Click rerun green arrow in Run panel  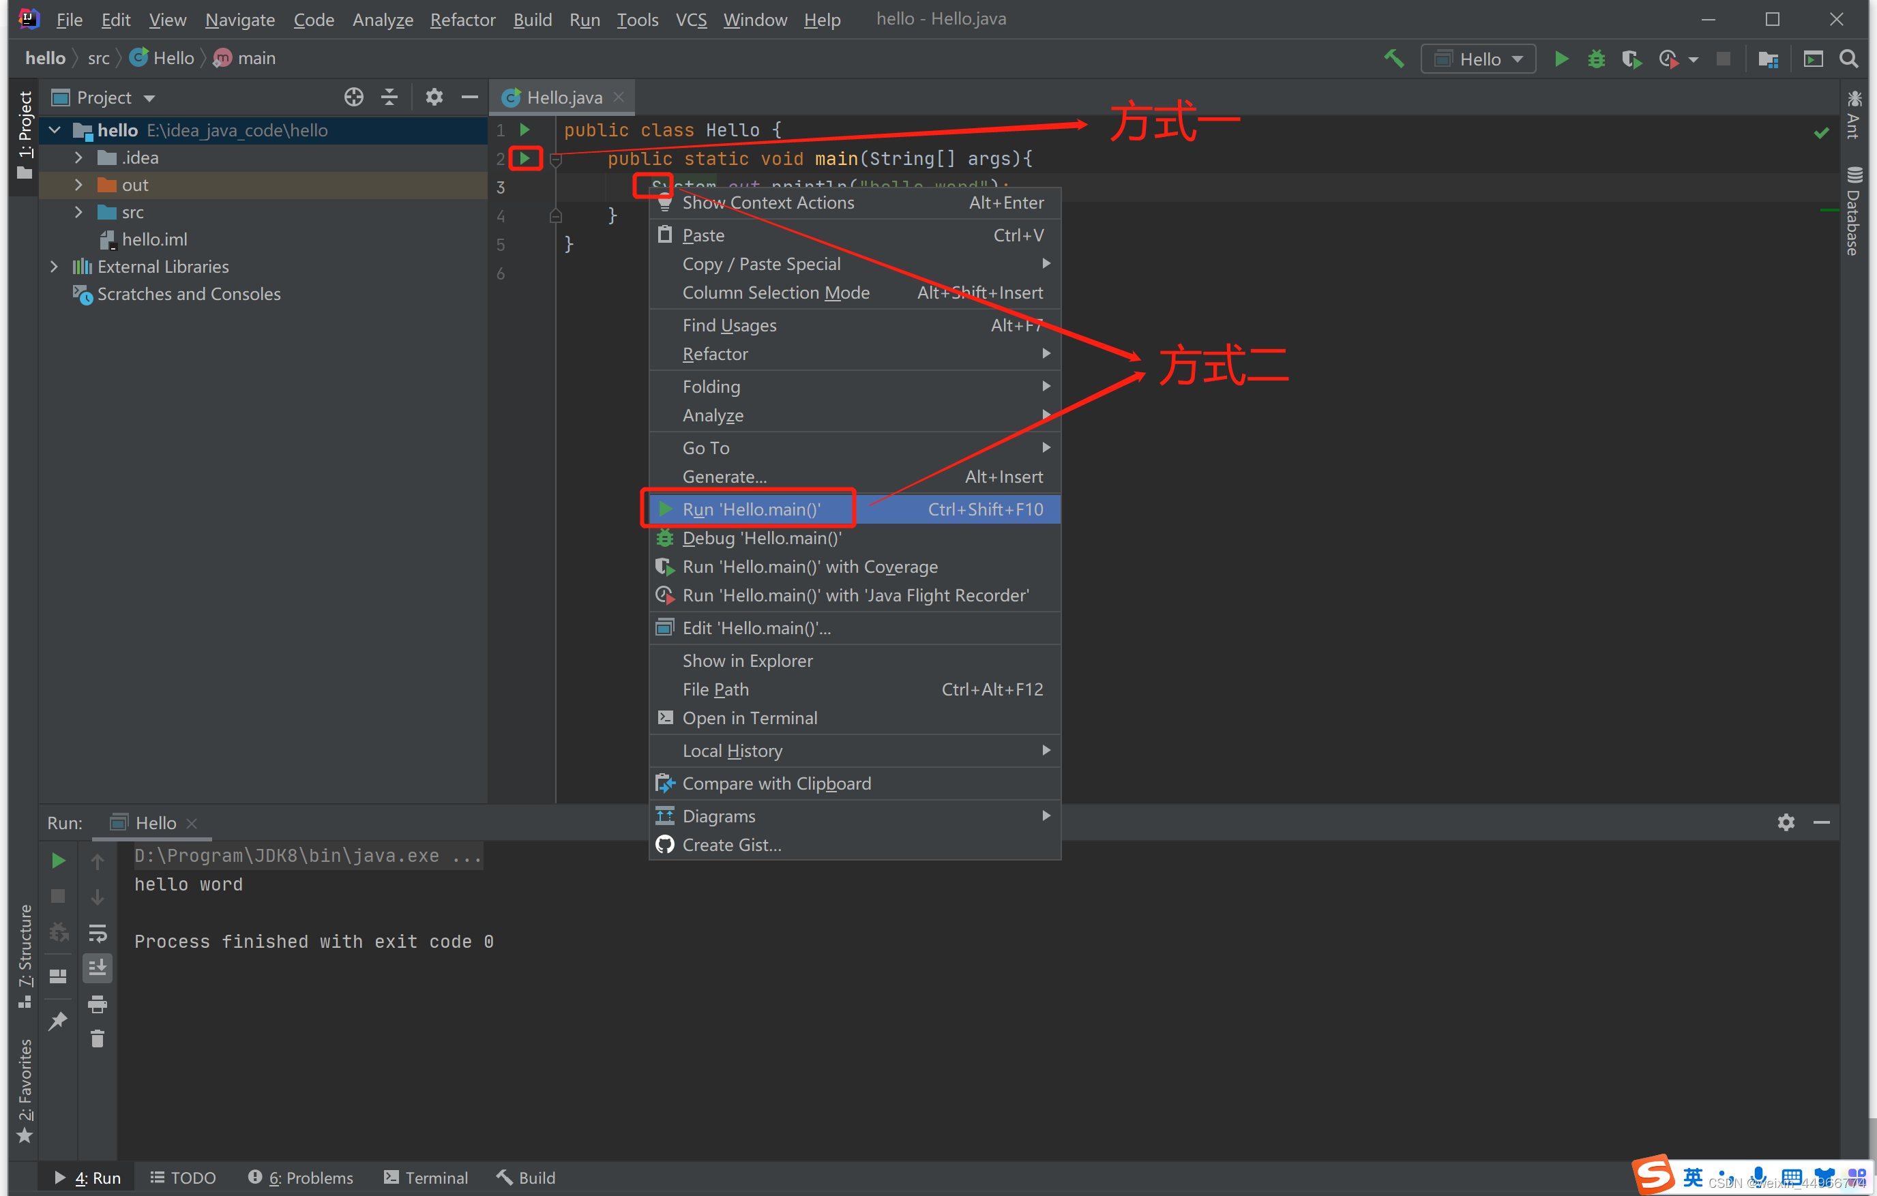[x=59, y=861]
